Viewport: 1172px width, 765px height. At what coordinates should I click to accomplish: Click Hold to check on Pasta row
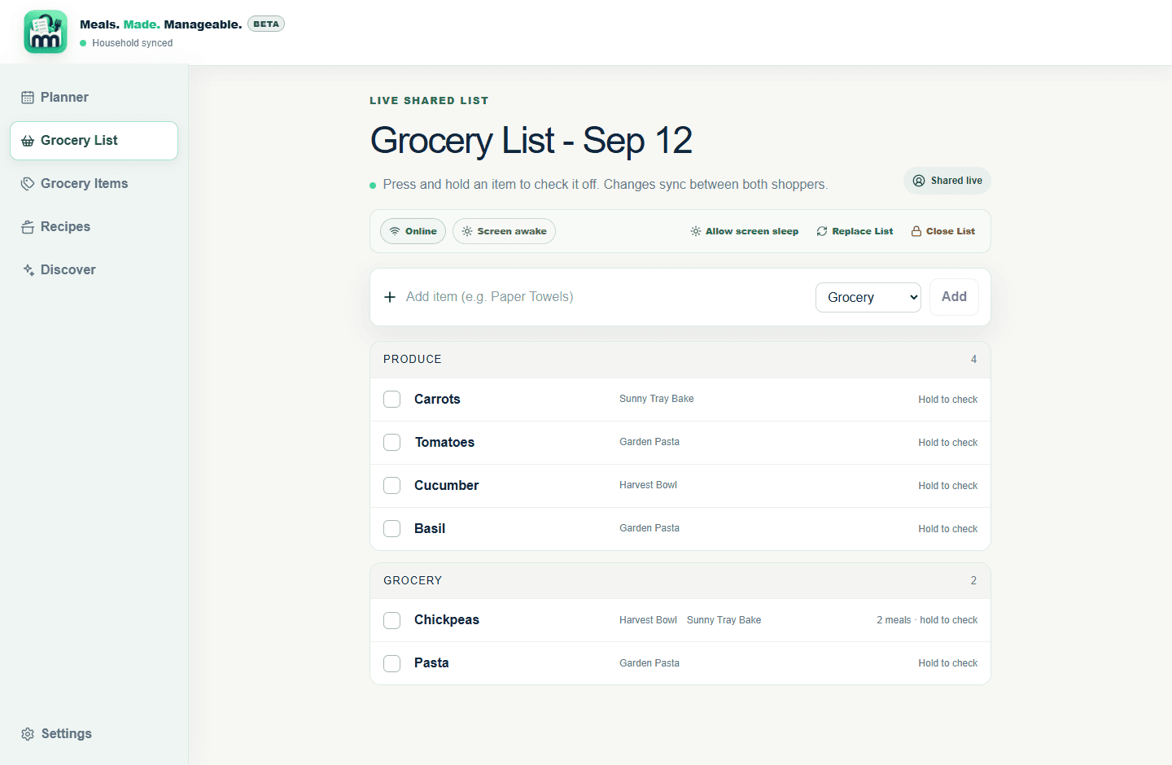point(948,663)
